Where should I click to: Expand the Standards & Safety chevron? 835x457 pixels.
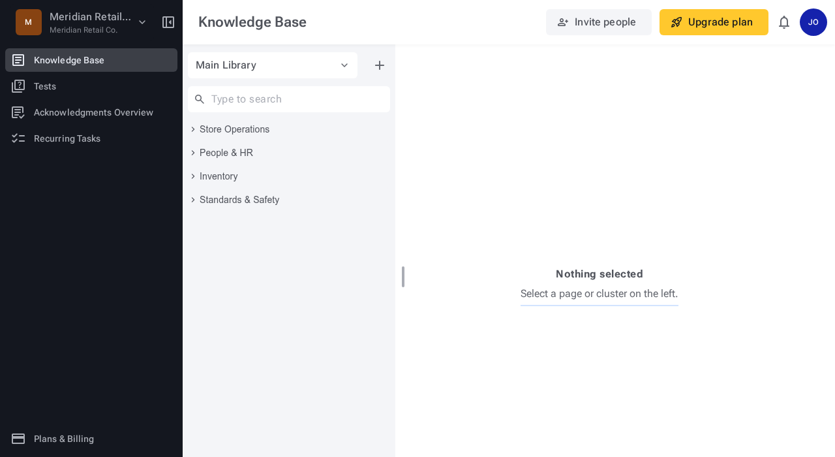(x=193, y=200)
